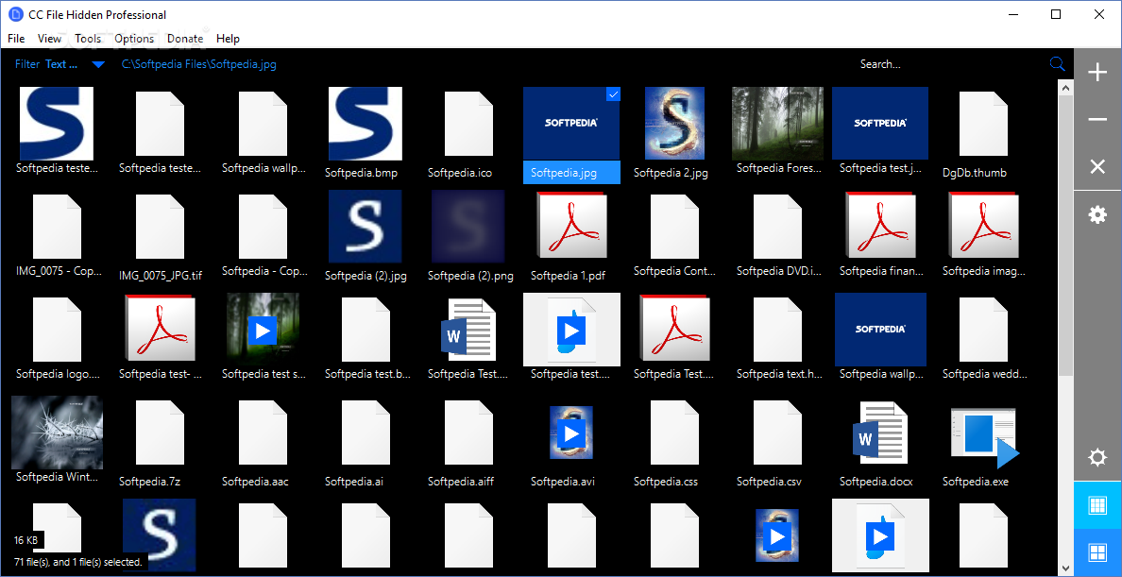1122x577 pixels.
Task: Switch to large tile view icon
Action: 1096,552
